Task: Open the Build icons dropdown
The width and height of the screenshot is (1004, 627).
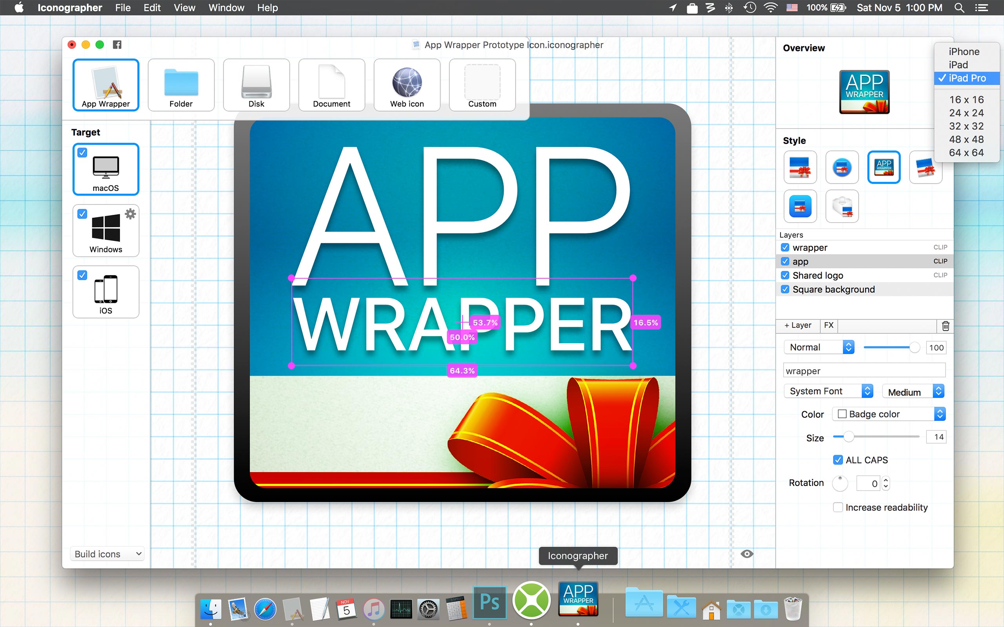Action: point(107,554)
